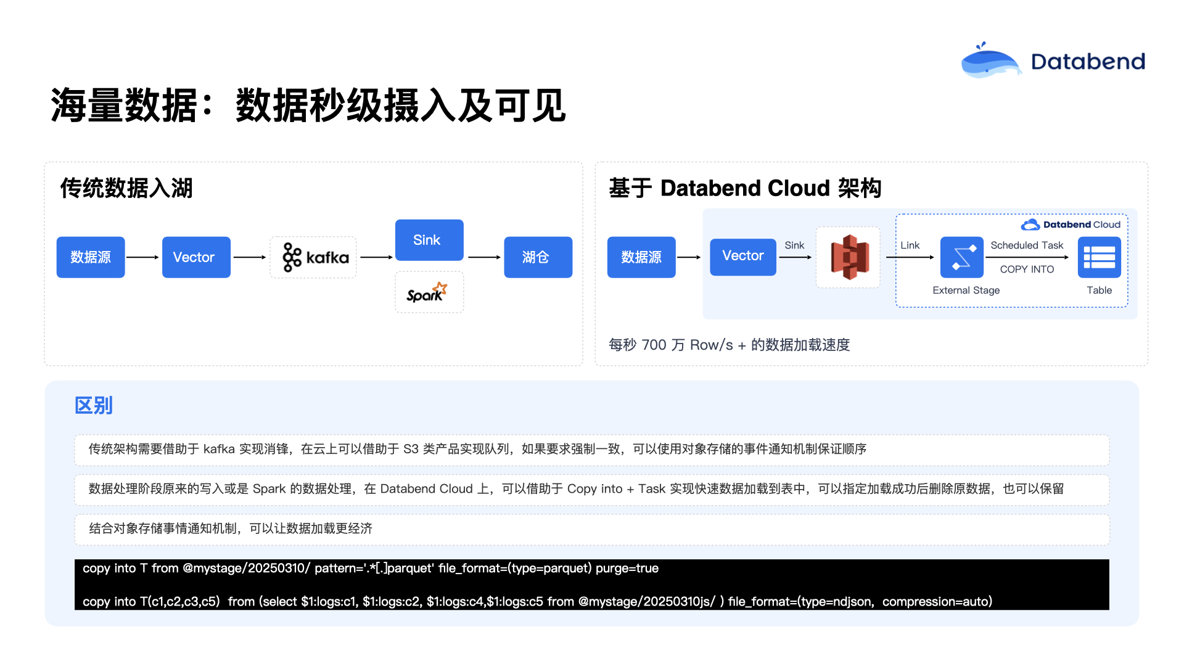Click the Spark logo below Sink
The width and height of the screenshot is (1184, 666).
click(429, 292)
